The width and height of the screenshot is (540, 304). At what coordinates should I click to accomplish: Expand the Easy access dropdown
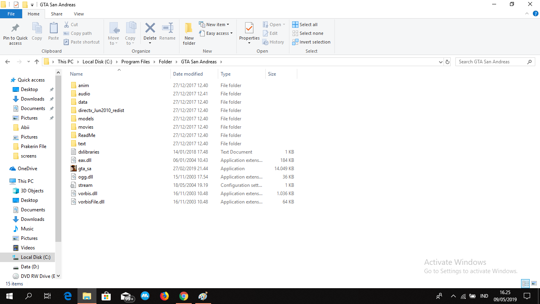click(216, 33)
